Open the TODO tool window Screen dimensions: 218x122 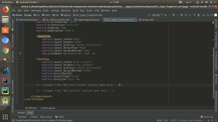[60, 117]
